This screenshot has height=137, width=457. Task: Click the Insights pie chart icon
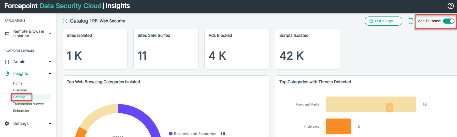7,74
